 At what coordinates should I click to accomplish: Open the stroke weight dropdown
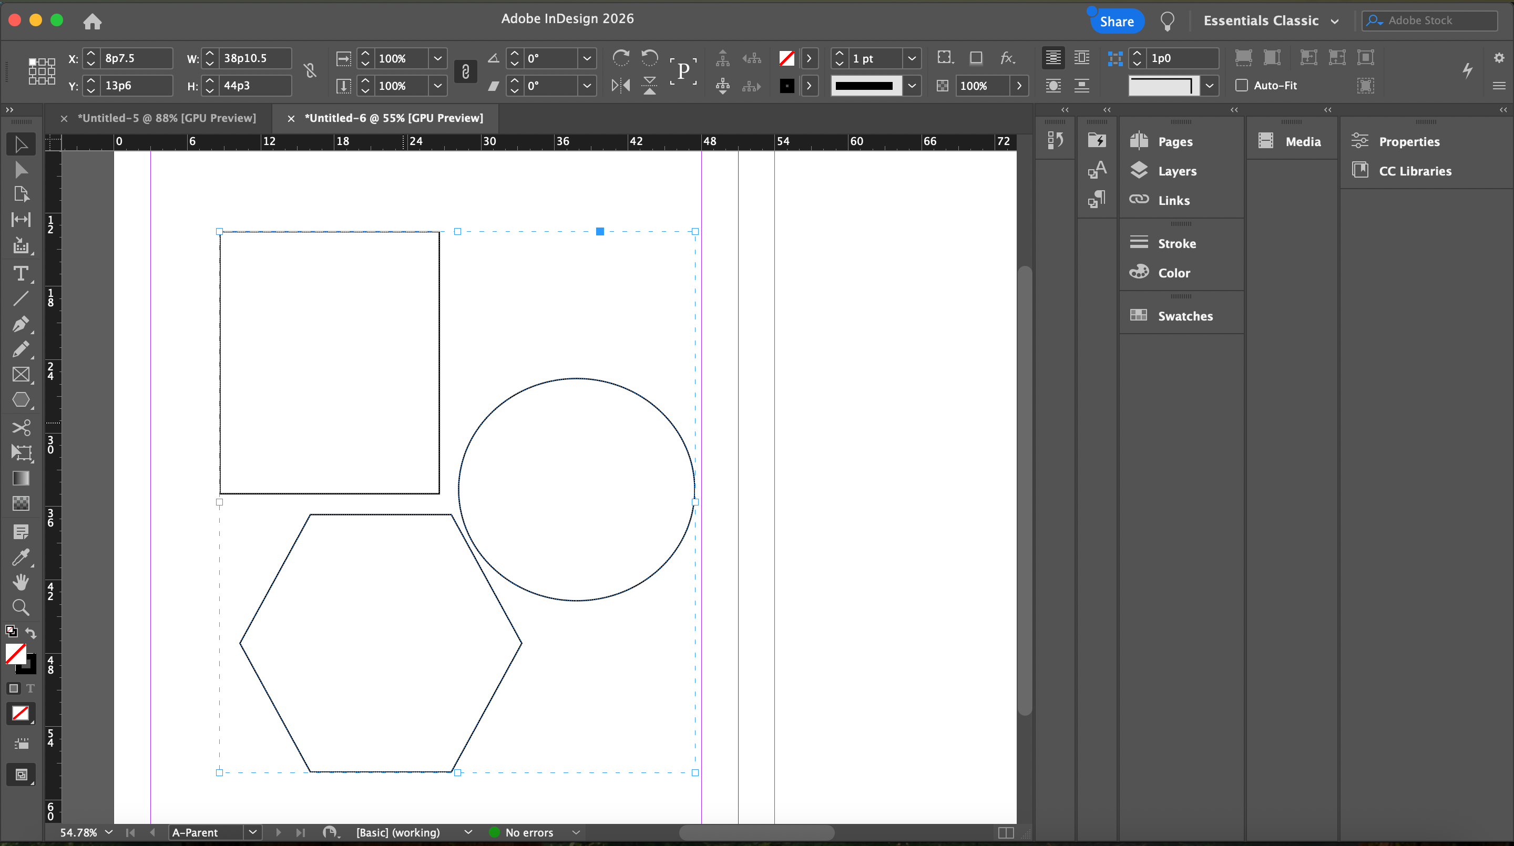click(912, 58)
